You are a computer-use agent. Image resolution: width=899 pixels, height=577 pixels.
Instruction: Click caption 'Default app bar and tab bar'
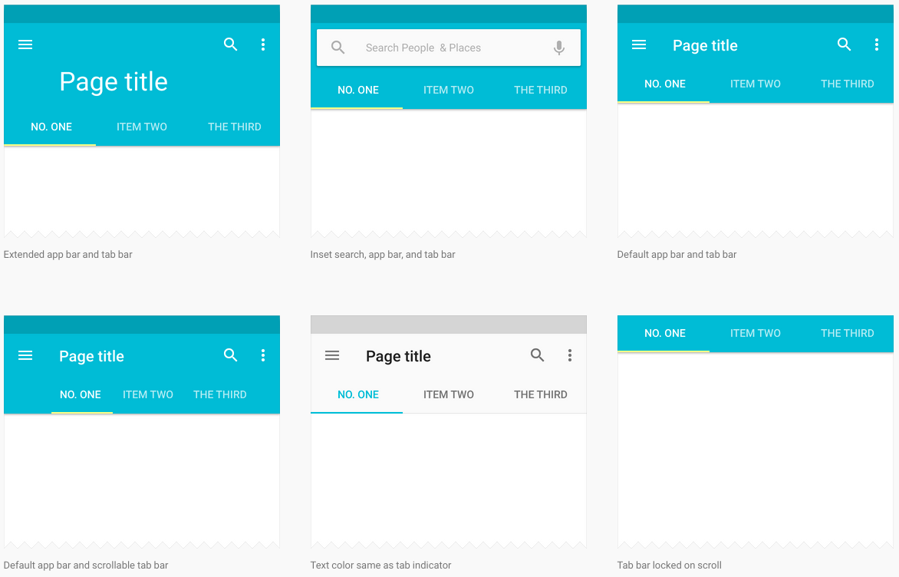[x=677, y=254]
